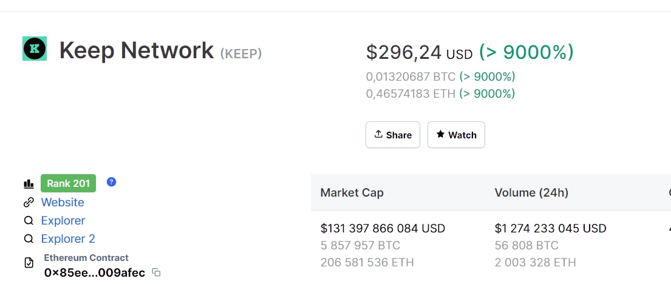This screenshot has height=284, width=671.
Task: Click the magnifier icon next to Explorer
Action: pyautogui.click(x=29, y=221)
